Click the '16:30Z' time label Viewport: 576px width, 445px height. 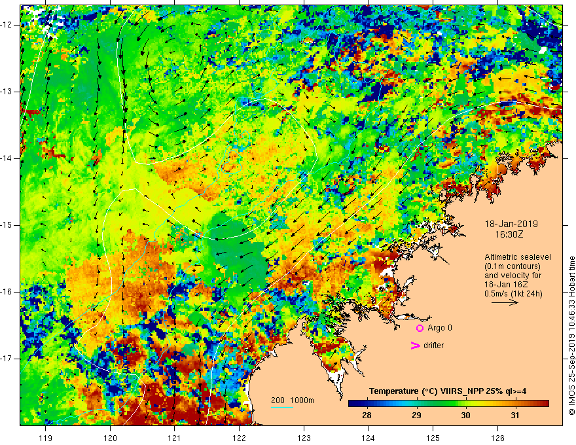[x=509, y=234]
